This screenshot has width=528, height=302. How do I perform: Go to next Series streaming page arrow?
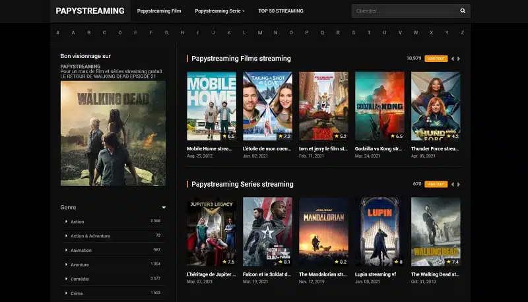coord(459,184)
